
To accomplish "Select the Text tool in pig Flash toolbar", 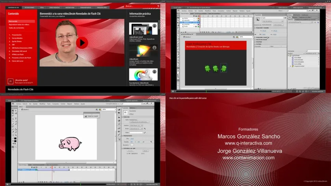I will point(16,119).
